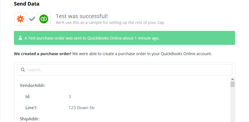
Task: Focus the Search input field
Action: click(x=125, y=70)
